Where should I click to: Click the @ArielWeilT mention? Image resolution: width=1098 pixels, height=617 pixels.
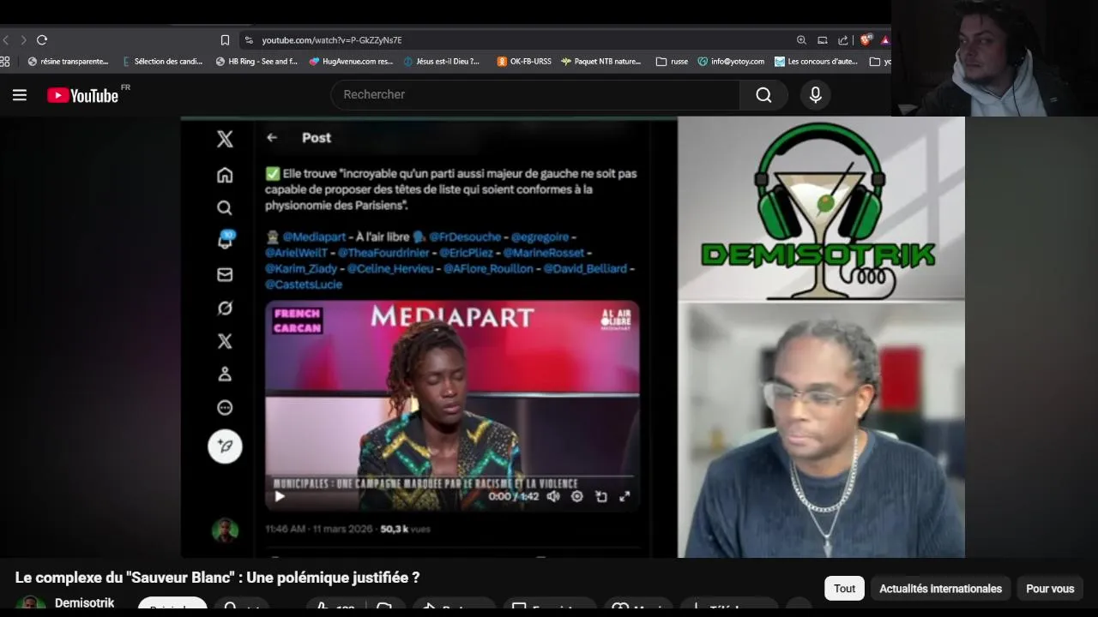point(296,253)
